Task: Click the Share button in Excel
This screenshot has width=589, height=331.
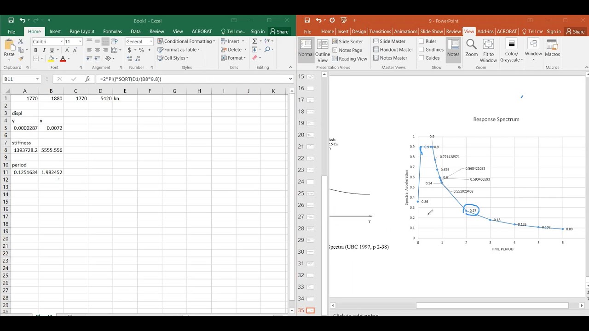Action: coord(279,31)
